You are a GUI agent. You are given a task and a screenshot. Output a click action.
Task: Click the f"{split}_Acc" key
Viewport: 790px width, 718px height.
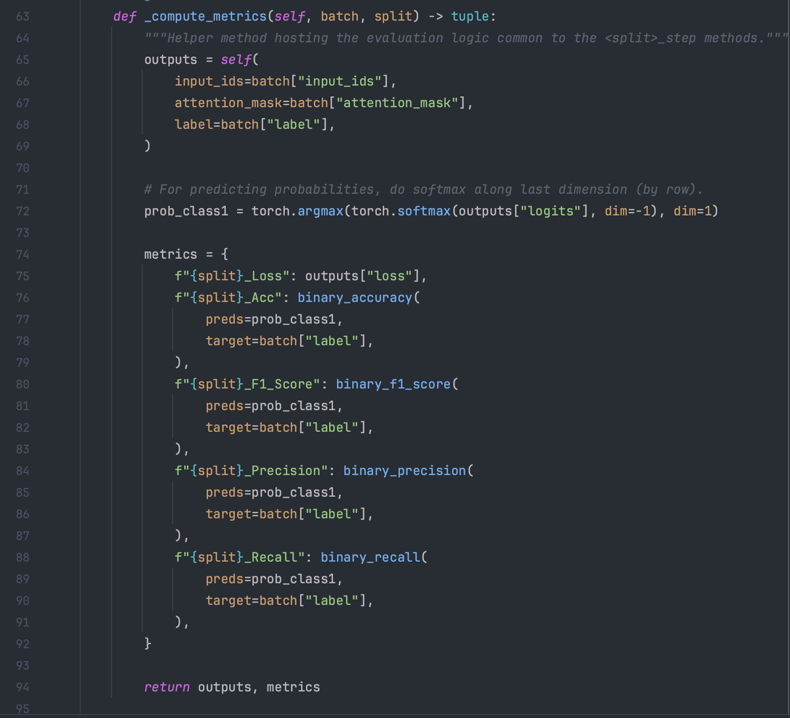pyautogui.click(x=228, y=298)
